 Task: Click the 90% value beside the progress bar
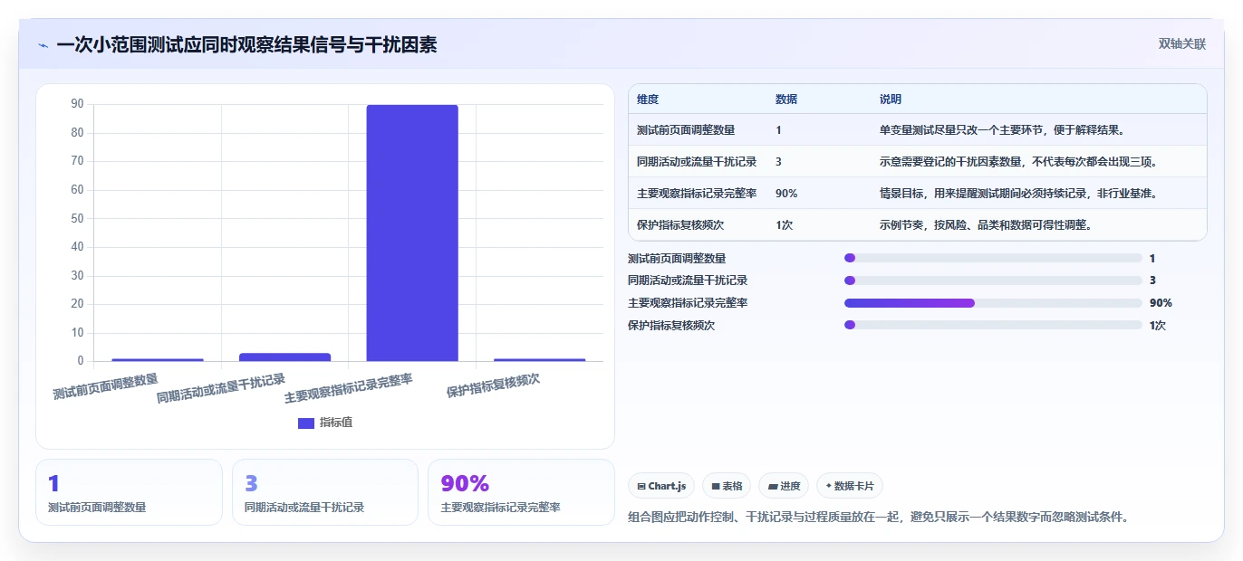(1161, 303)
